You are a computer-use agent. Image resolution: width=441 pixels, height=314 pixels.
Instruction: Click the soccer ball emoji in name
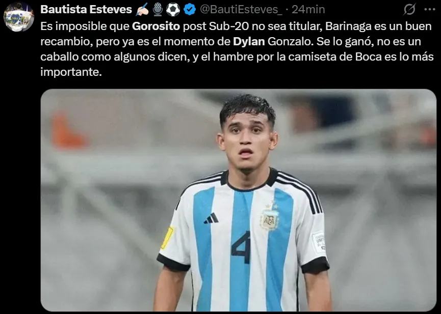tap(173, 10)
